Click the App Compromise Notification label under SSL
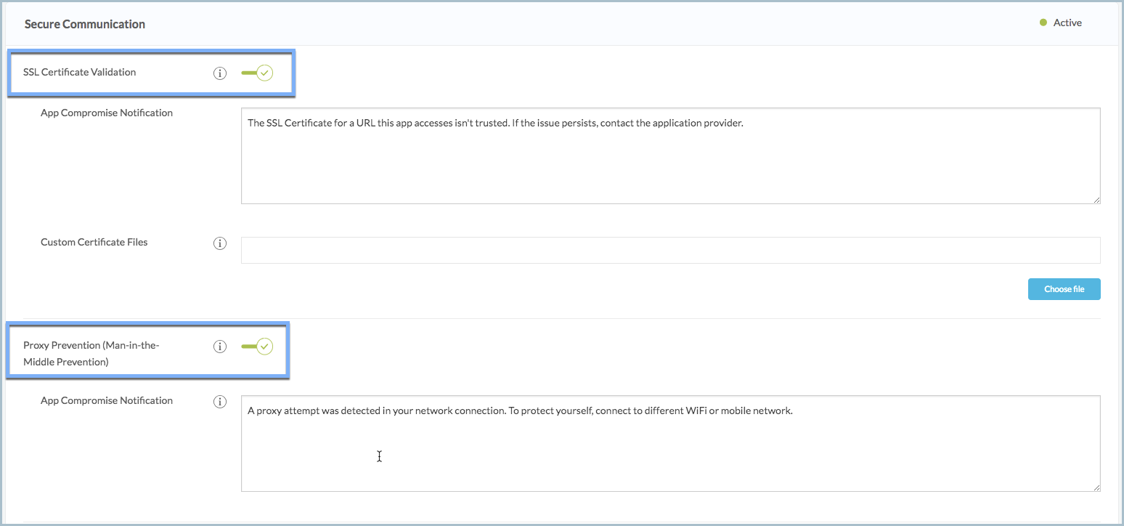 107,113
